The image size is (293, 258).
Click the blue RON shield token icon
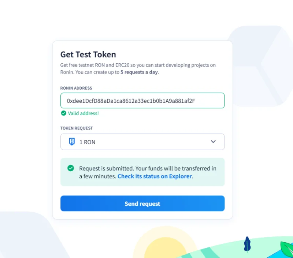click(72, 142)
